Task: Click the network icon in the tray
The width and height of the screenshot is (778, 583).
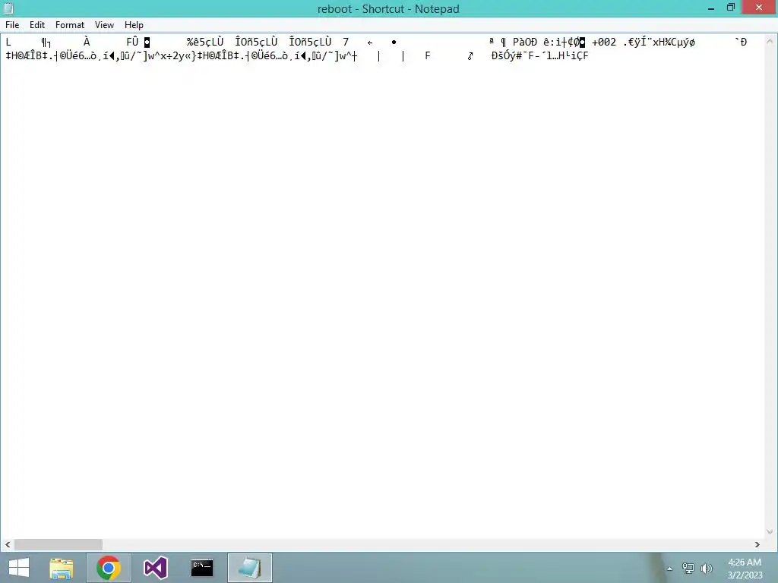Action: coord(688,569)
